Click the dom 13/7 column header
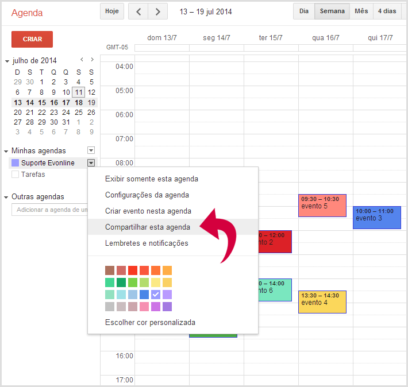408x387 pixels. tap(162, 38)
